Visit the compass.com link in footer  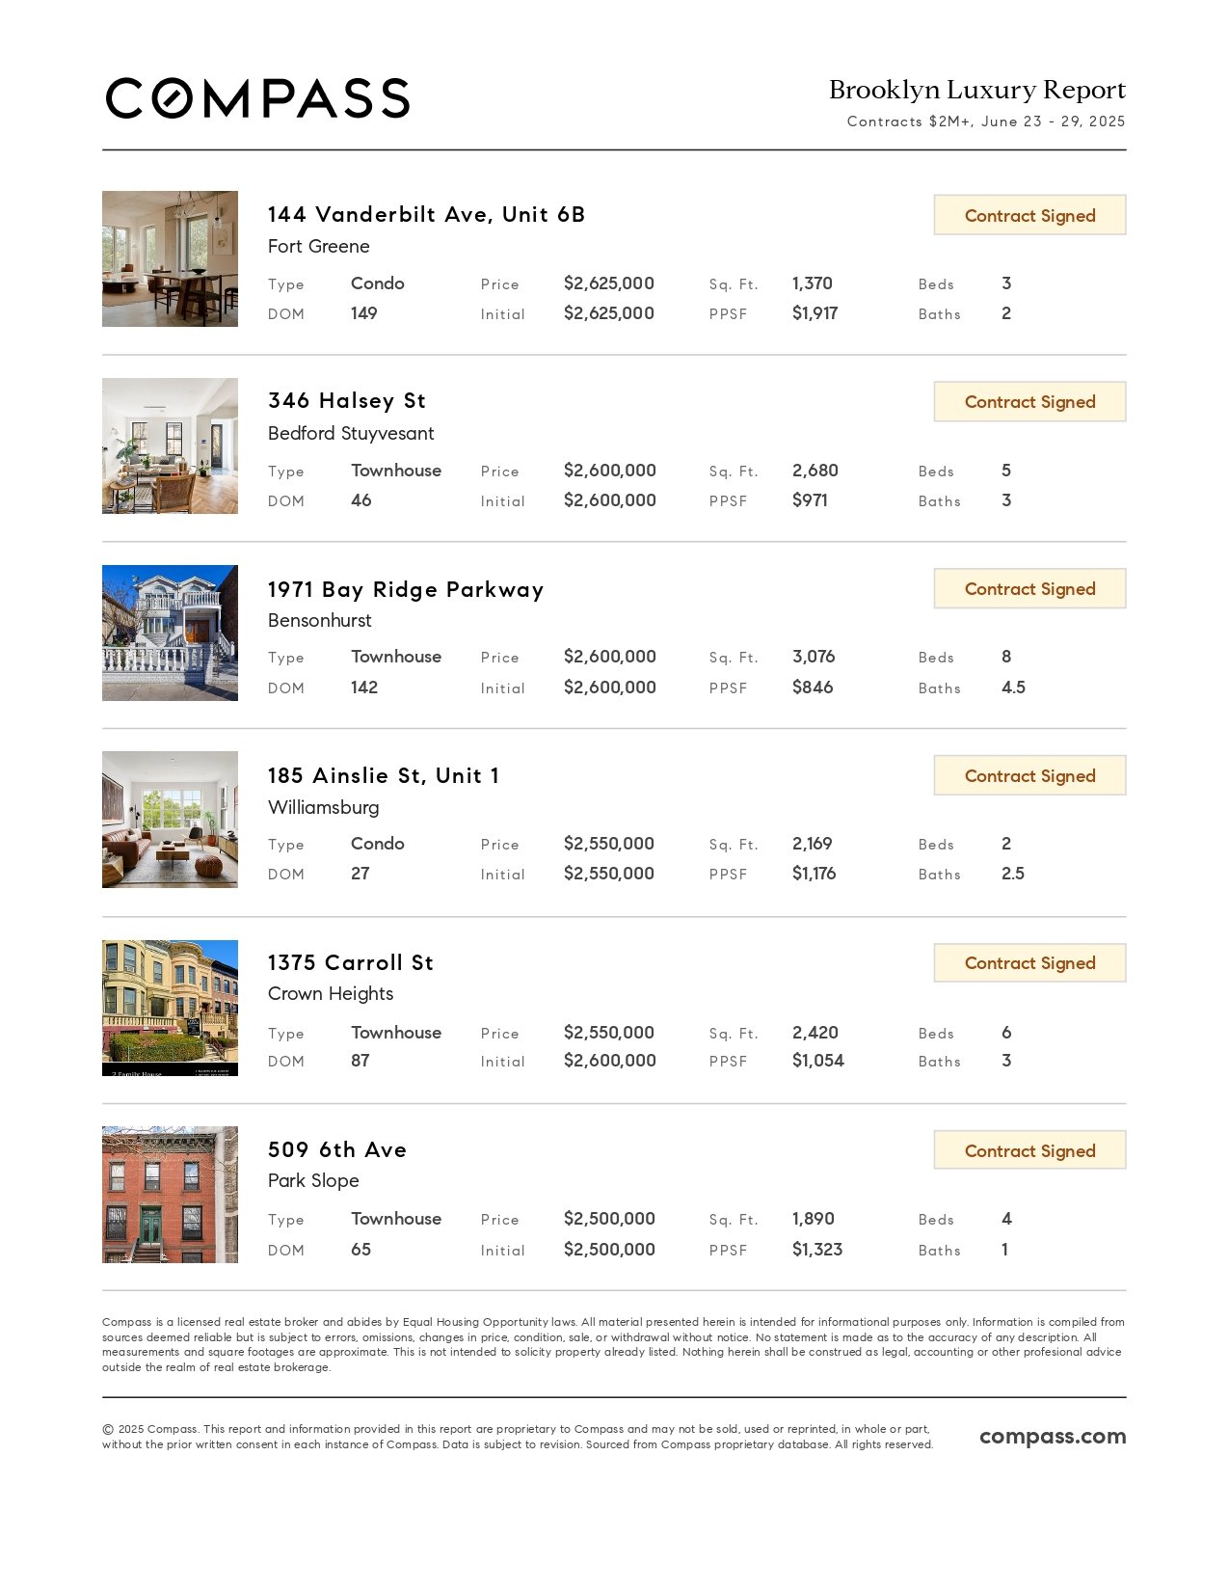tap(1053, 1437)
